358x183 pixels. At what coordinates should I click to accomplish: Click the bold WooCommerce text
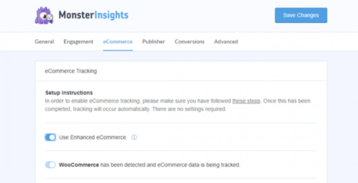coord(79,165)
